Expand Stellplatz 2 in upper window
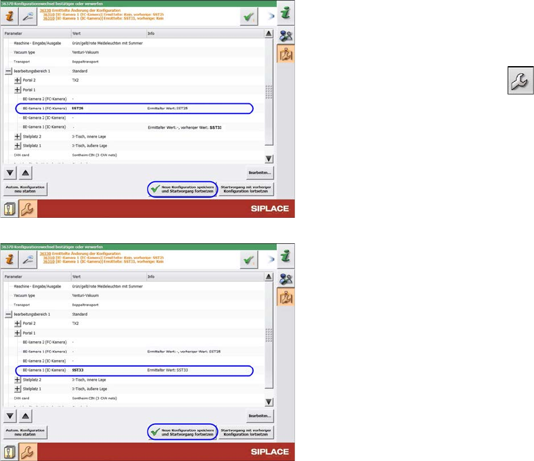 18,136
